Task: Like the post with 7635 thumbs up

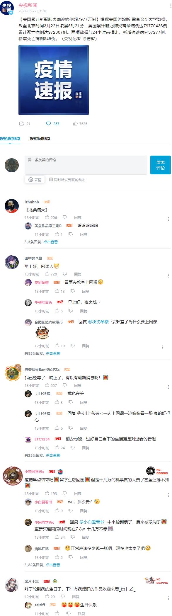Action: [75, 124]
